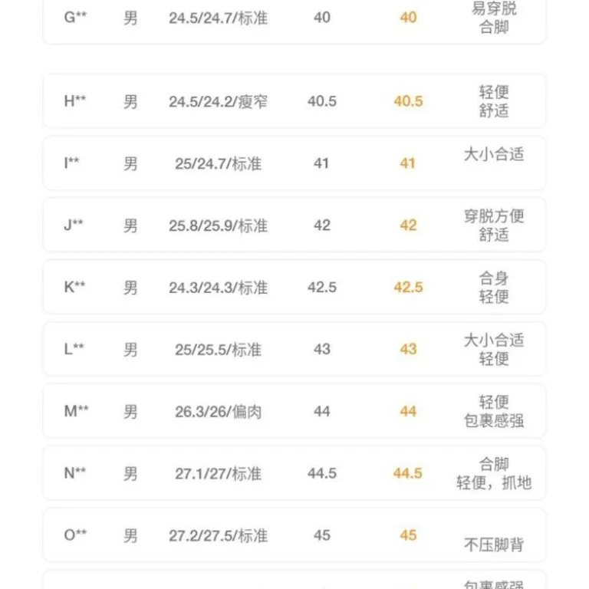This screenshot has height=589, width=589.
Task: Click foot data 26.3/26/偏肉
Action: [x=219, y=412]
